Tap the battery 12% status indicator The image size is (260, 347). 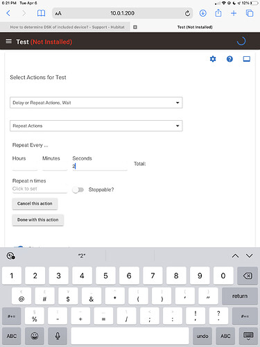point(250,3)
